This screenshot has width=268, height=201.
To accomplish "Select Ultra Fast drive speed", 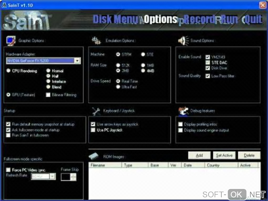I will (x=118, y=87).
